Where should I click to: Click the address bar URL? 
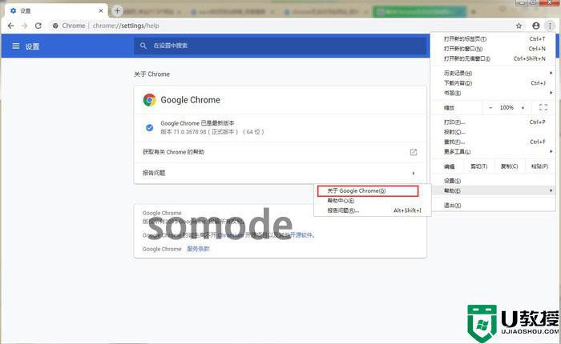point(126,26)
